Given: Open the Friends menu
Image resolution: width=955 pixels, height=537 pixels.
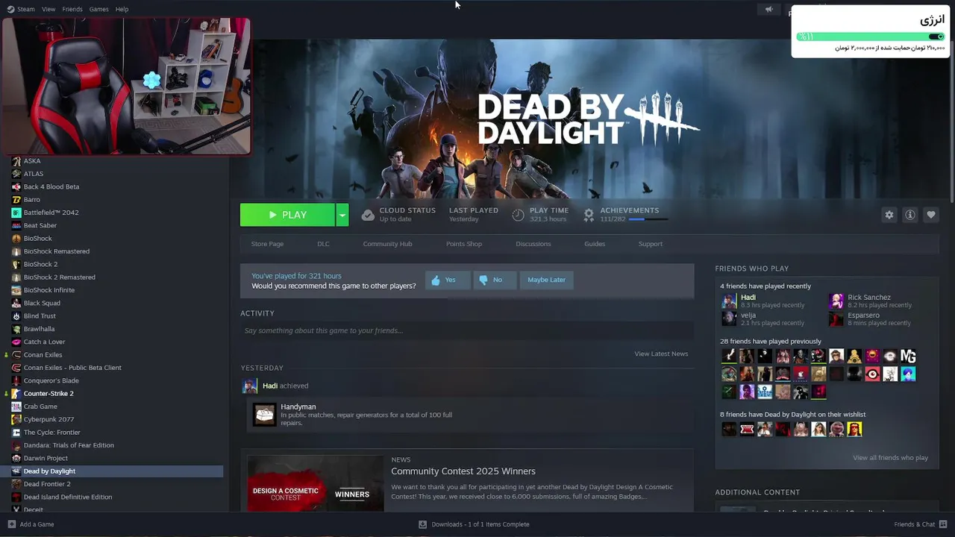Looking at the screenshot, I should 72,9.
